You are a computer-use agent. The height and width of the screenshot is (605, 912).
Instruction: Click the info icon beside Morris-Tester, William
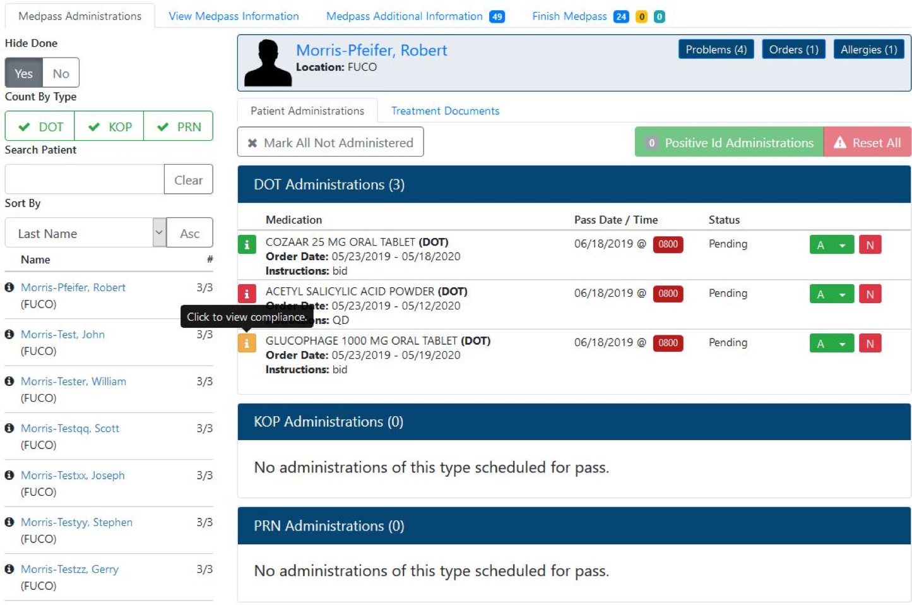[9, 381]
